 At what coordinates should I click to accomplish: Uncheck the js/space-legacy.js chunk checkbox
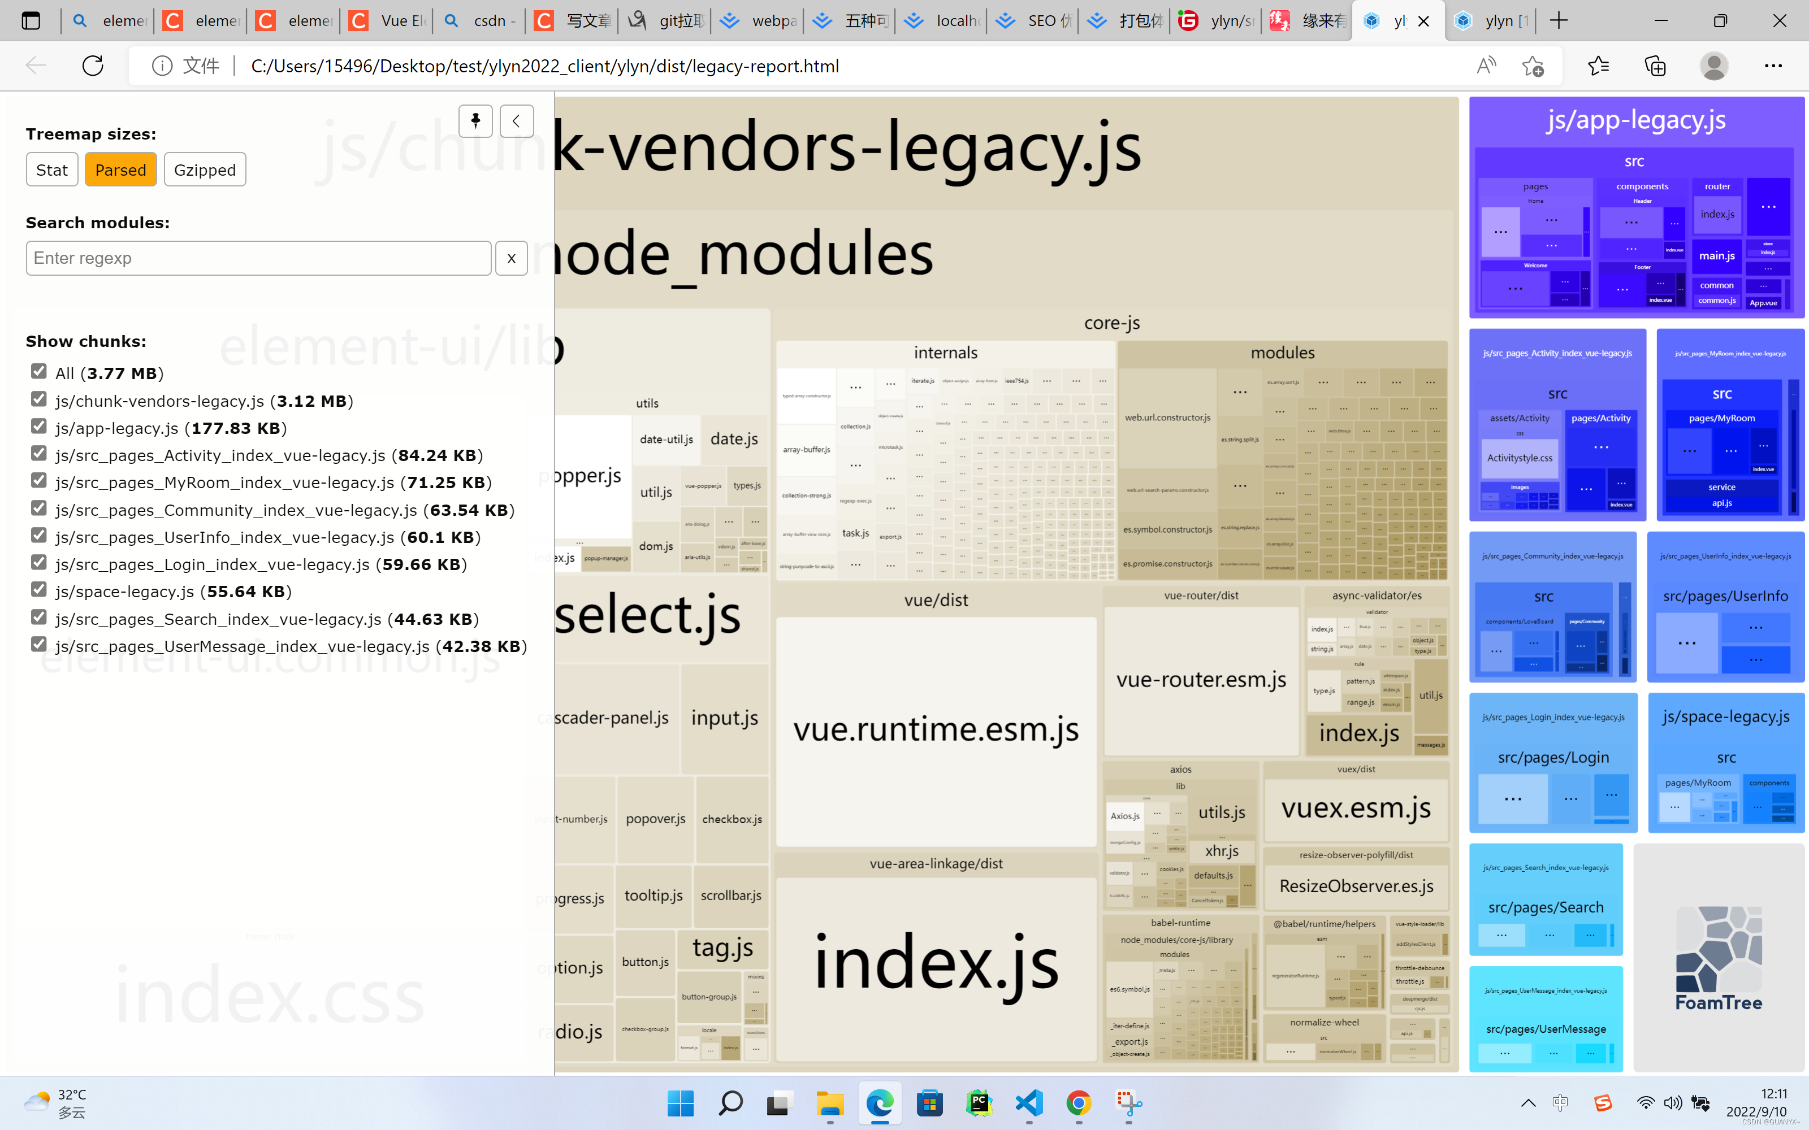click(39, 590)
